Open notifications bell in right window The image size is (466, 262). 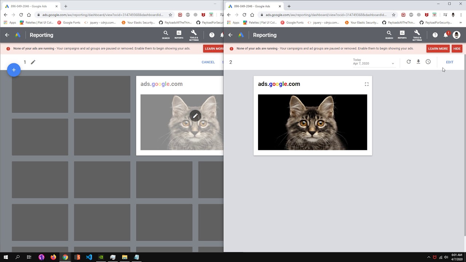pos(446,35)
